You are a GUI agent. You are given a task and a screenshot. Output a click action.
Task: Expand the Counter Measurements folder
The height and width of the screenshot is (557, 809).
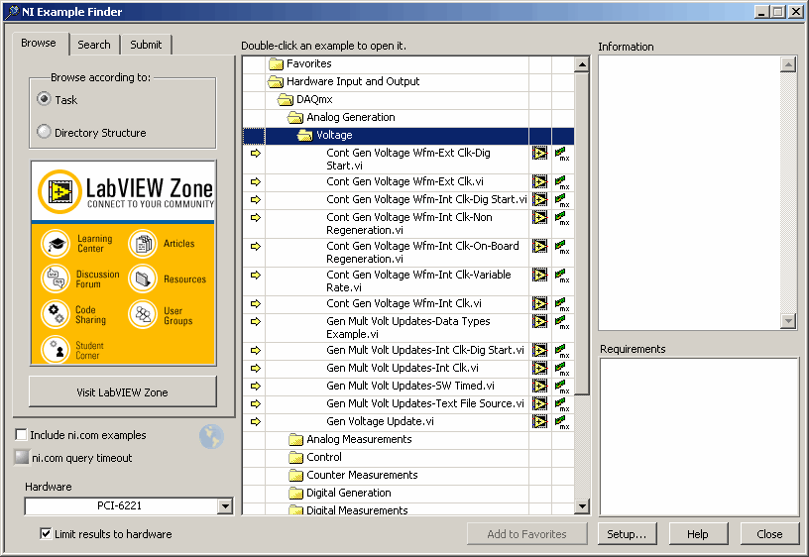[x=296, y=475]
